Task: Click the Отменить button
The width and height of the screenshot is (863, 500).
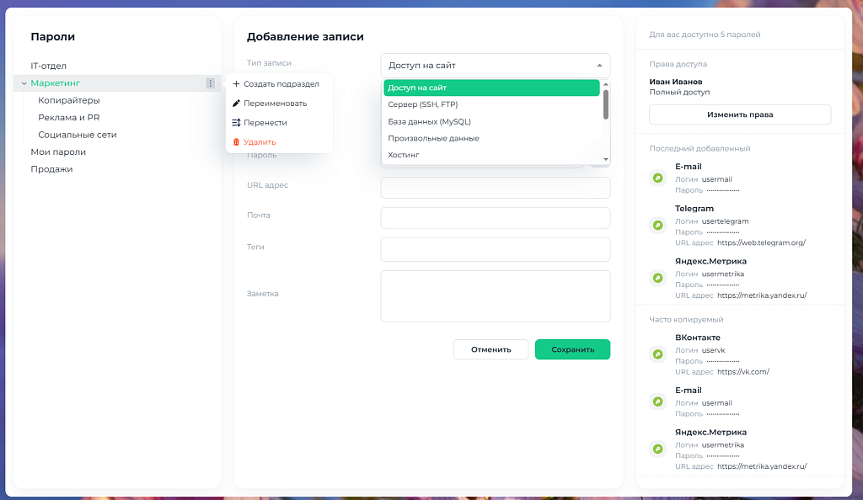Action: point(490,349)
